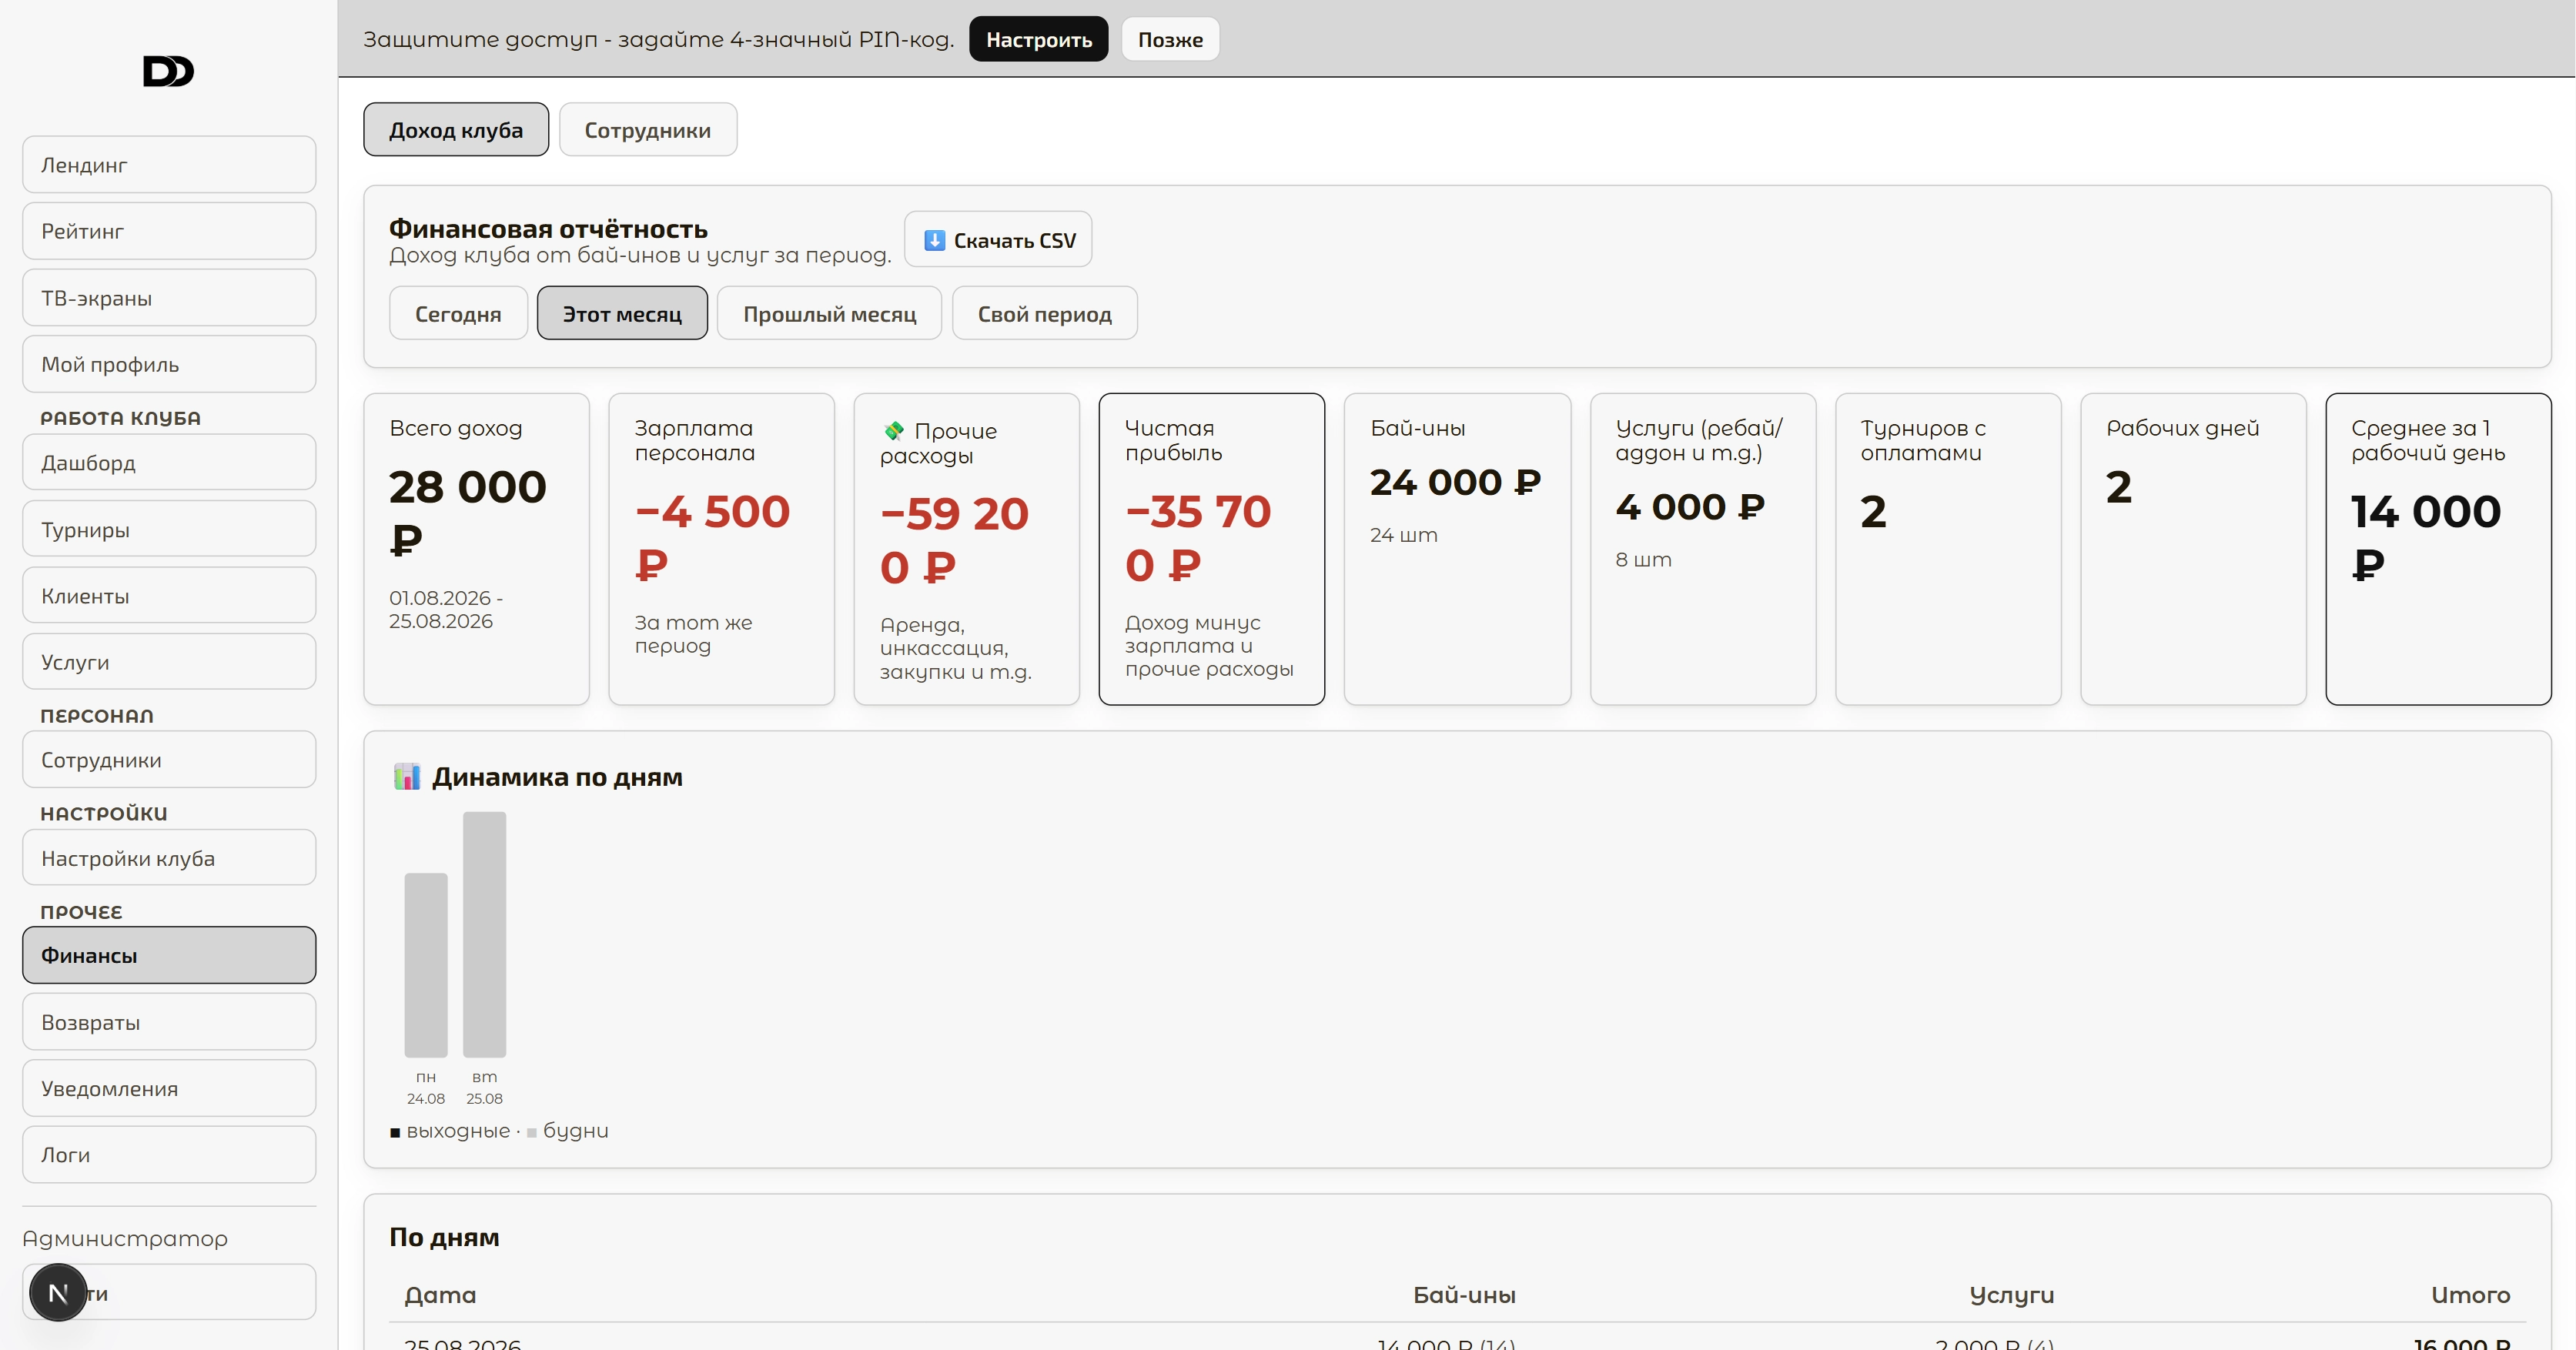Click the DD club logo
2576x1350 pixels.
point(168,71)
